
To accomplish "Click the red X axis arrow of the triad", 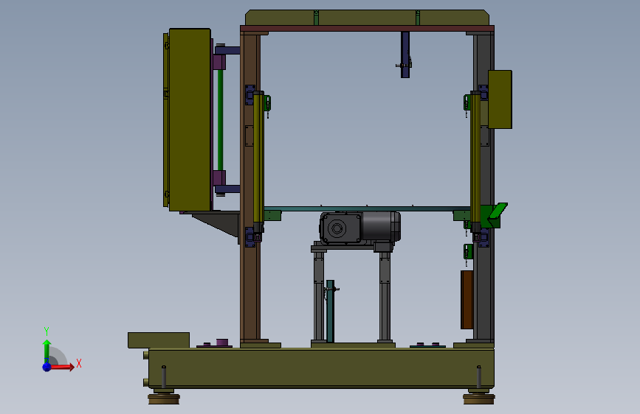I will (x=61, y=367).
